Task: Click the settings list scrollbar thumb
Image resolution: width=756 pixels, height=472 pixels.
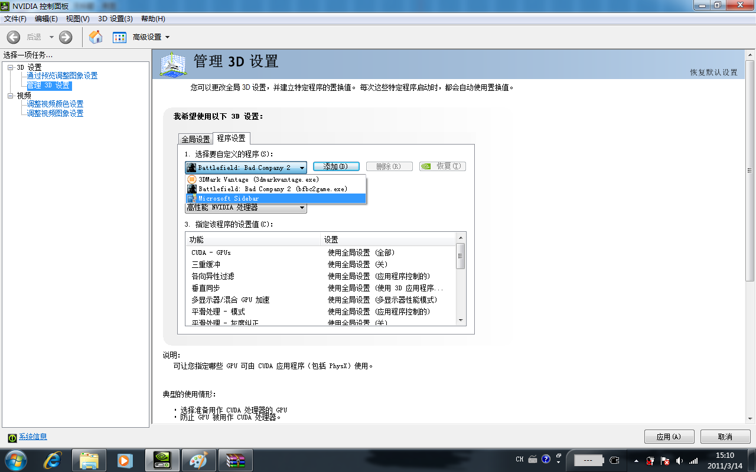Action: tap(461, 256)
